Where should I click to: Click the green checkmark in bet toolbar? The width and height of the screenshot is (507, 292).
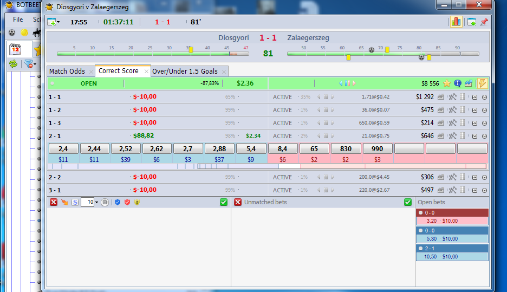[223, 202]
